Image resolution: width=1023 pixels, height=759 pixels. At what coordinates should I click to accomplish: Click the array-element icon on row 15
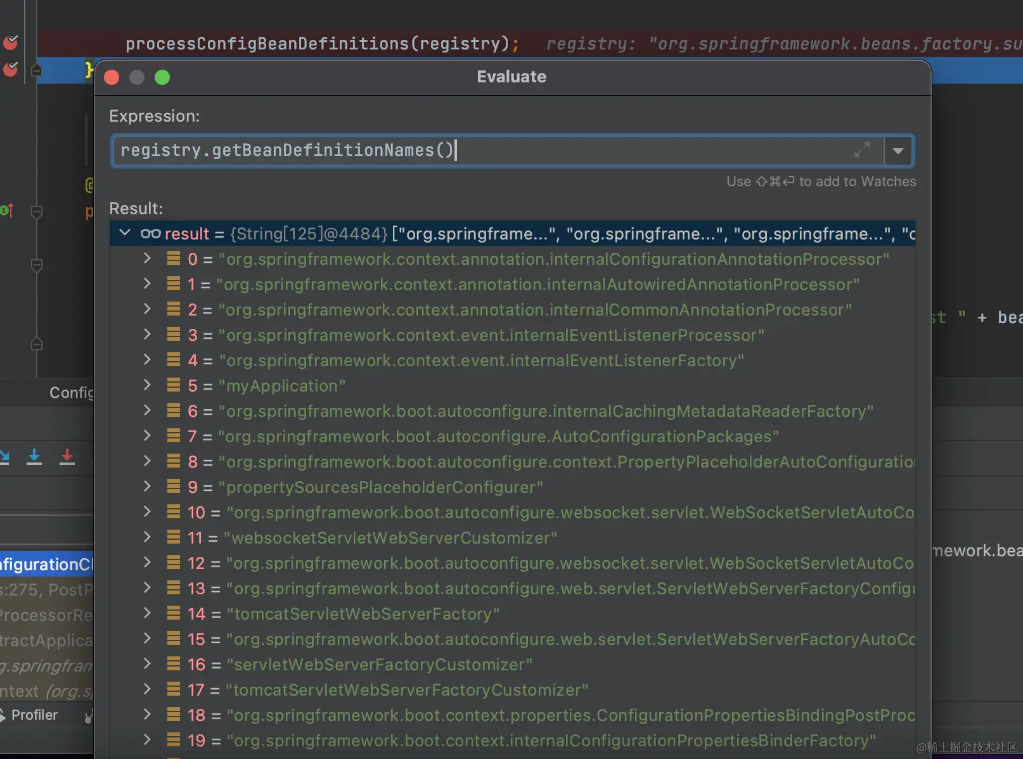[x=174, y=639]
